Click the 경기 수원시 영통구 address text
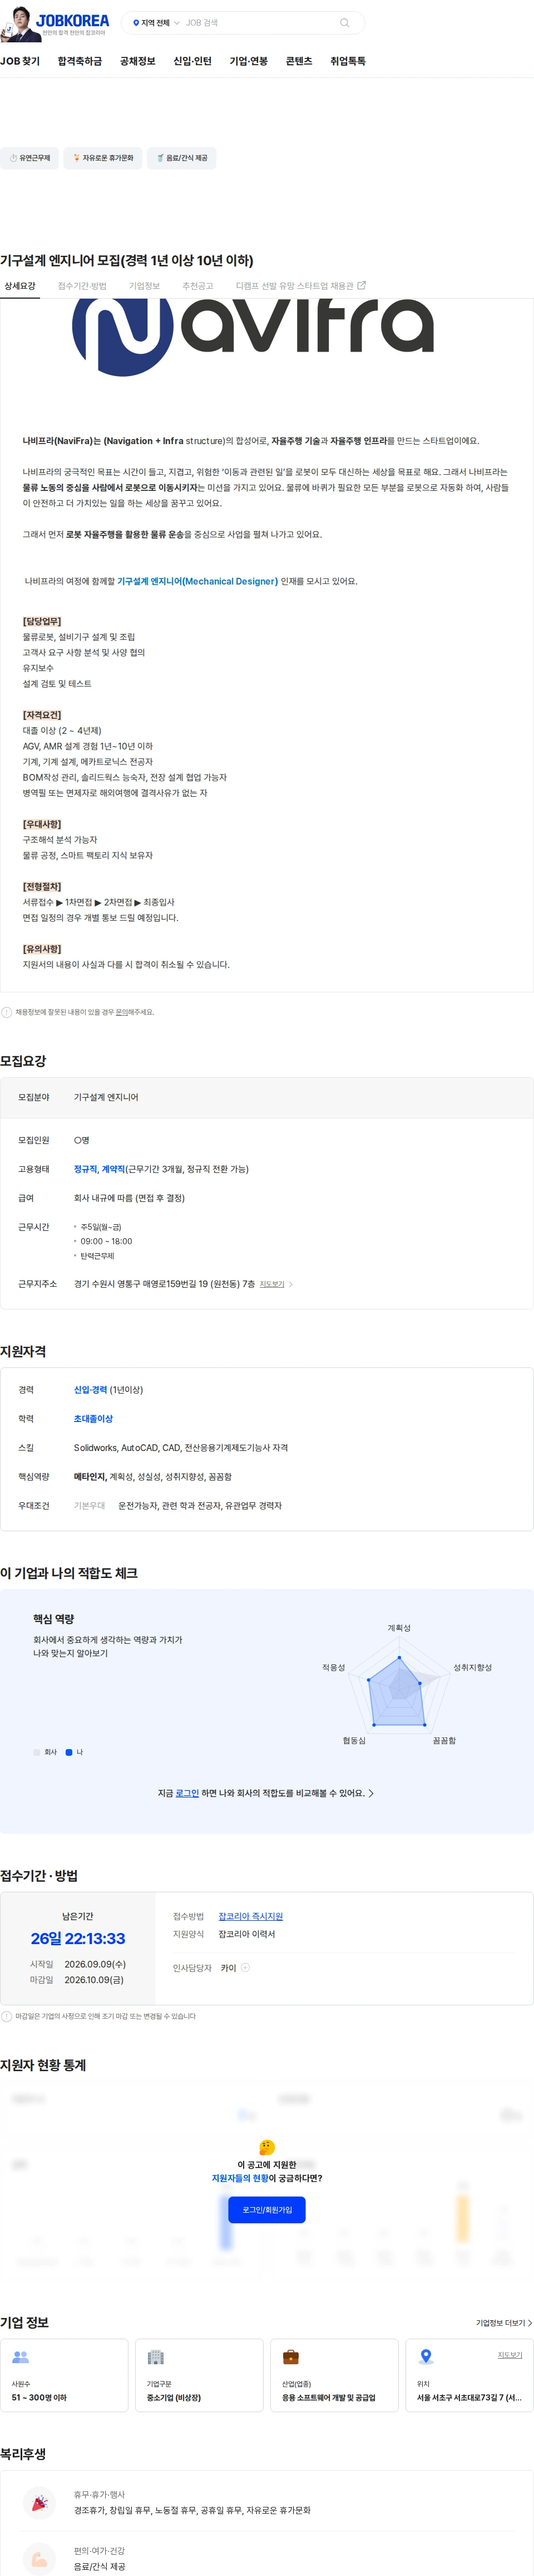534x2576 pixels. [164, 1284]
